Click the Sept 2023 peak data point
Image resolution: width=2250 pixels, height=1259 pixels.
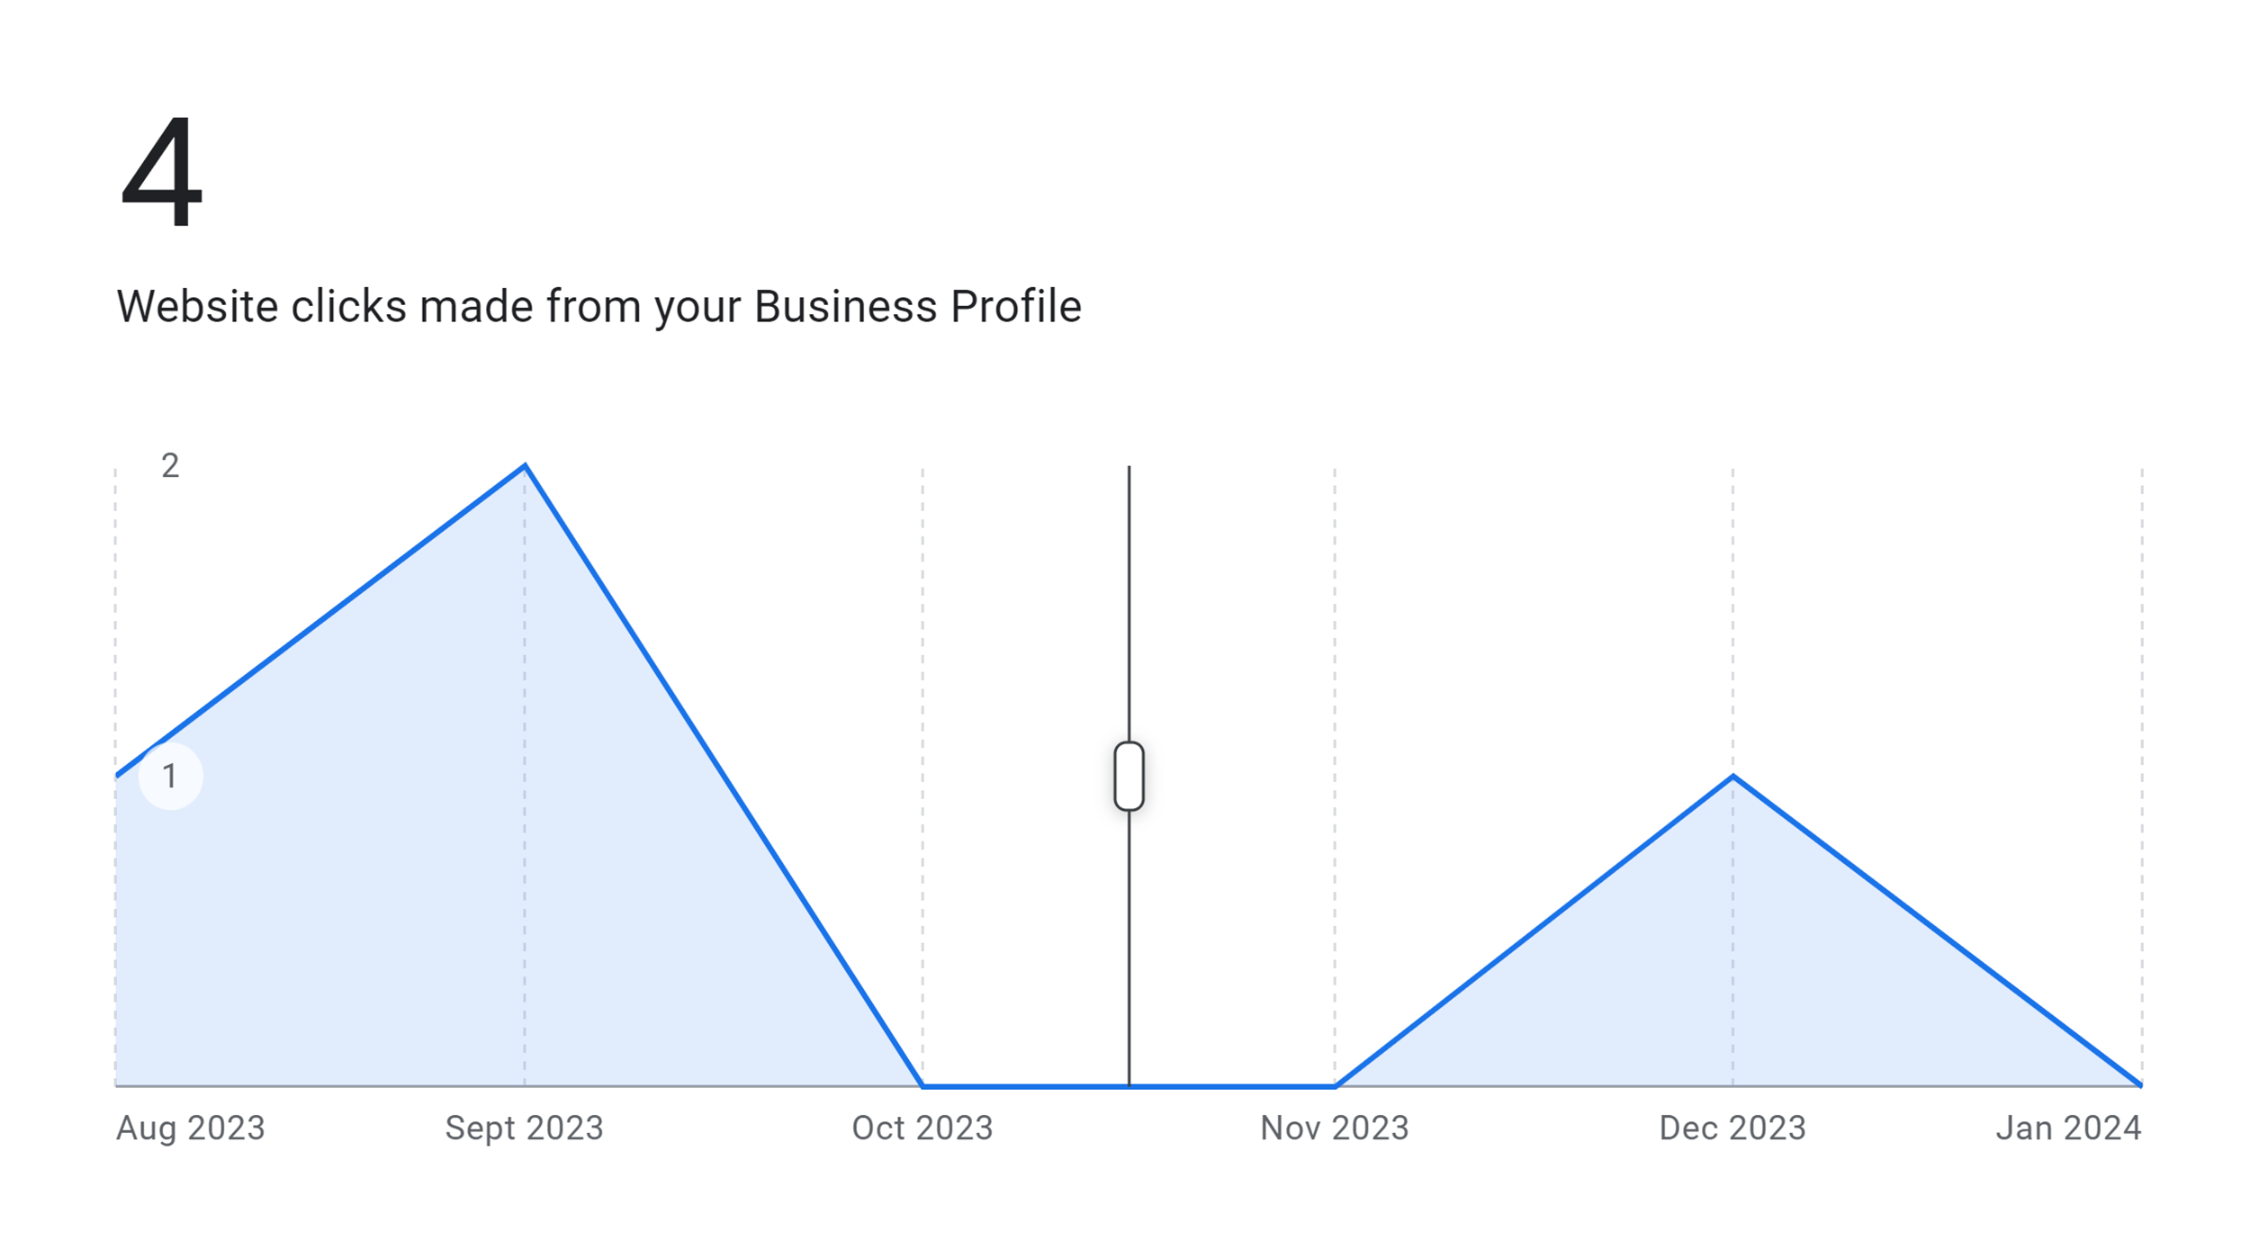coord(526,466)
